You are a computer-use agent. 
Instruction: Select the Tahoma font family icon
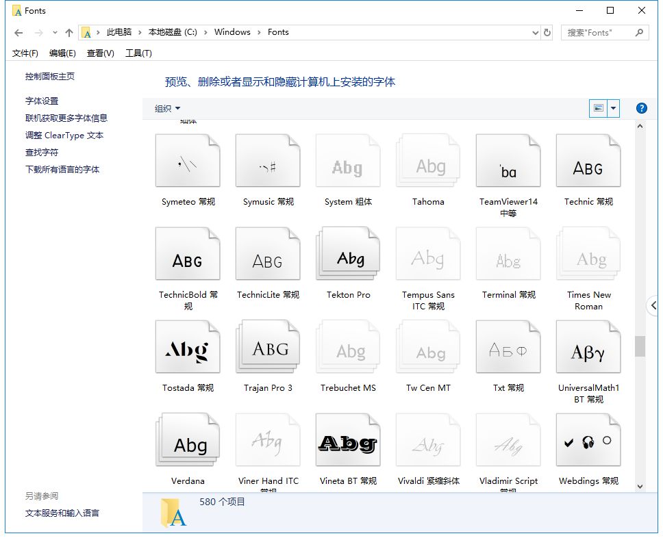(x=428, y=161)
